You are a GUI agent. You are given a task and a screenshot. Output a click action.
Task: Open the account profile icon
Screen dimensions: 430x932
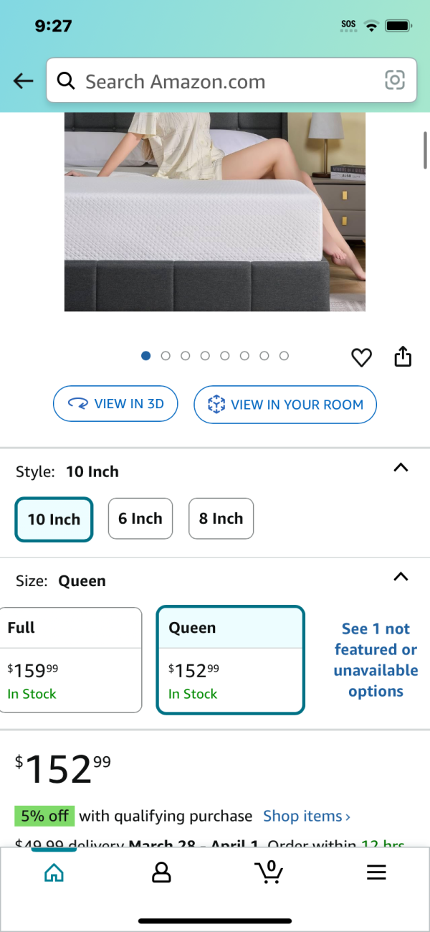(x=161, y=872)
